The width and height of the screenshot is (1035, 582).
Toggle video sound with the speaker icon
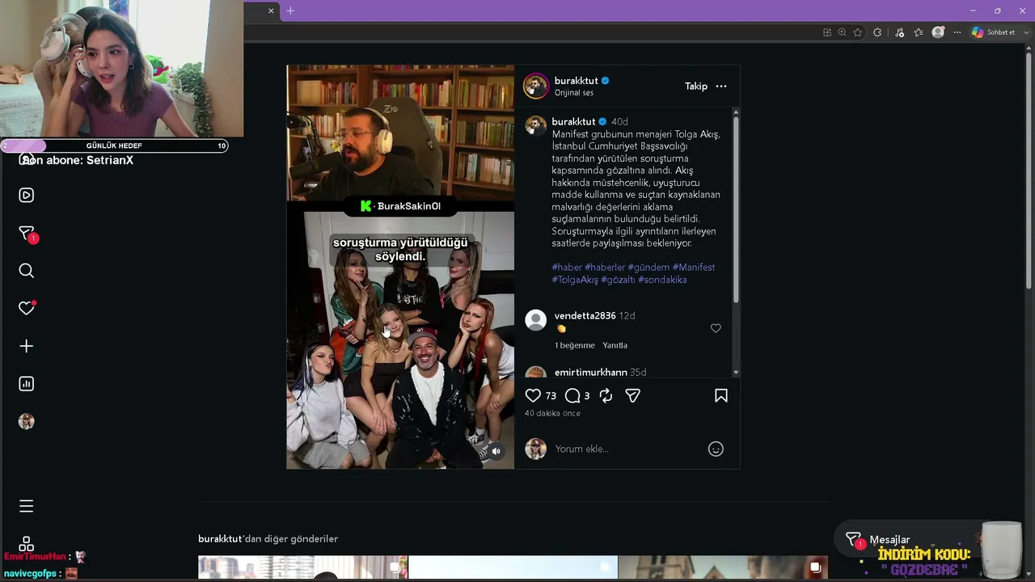coord(496,452)
